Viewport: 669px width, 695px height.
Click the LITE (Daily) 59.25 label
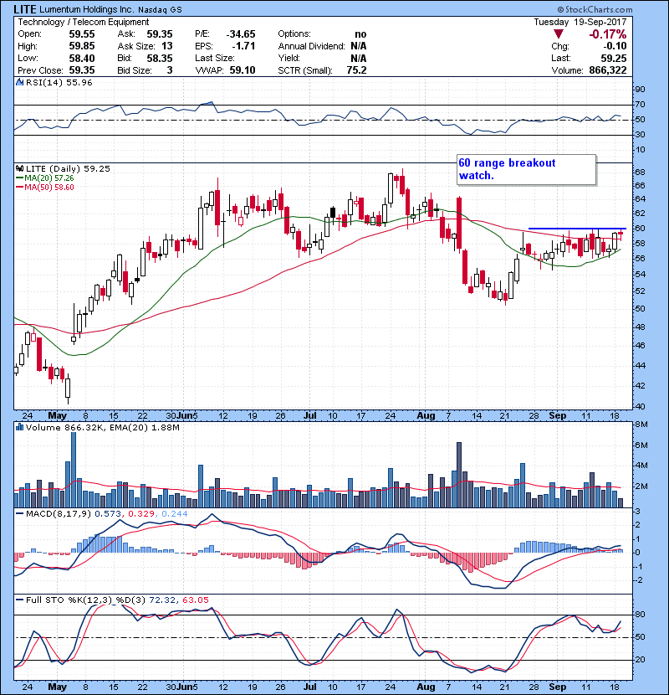click(68, 168)
